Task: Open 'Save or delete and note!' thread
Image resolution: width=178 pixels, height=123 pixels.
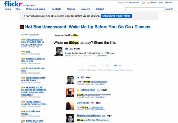Action: (x=33, y=69)
